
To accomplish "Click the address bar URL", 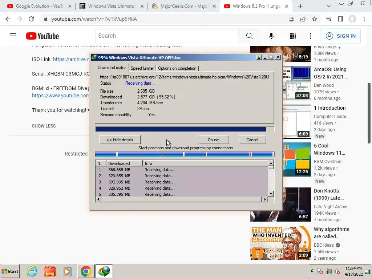I will click(94, 19).
